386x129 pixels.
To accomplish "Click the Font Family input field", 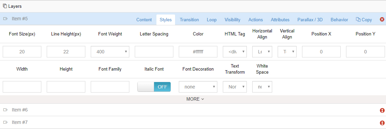I will coord(110,87).
